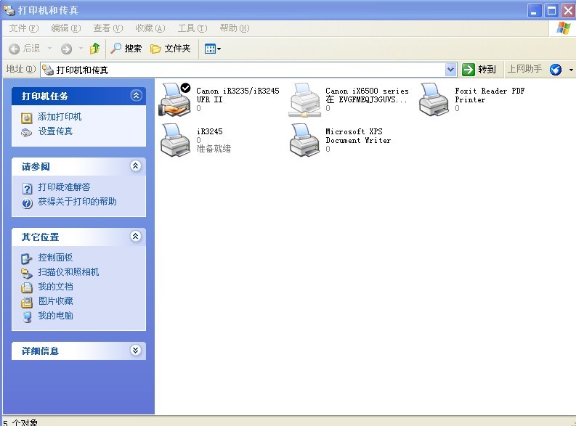Open the 扫描仪和照相机 link
The height and width of the screenshot is (426, 576).
coord(68,272)
